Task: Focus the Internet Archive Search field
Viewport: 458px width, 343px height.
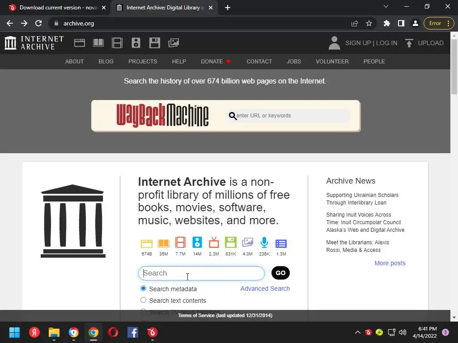Action: tap(201, 273)
